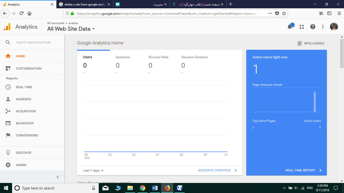This screenshot has height=193, width=344.
Task: Open the Discover lightbulb item
Action: coord(23,153)
